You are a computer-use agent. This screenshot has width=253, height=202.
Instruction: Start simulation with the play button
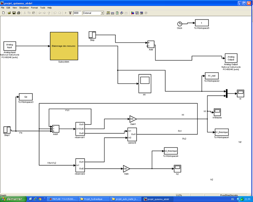tap(65, 13)
